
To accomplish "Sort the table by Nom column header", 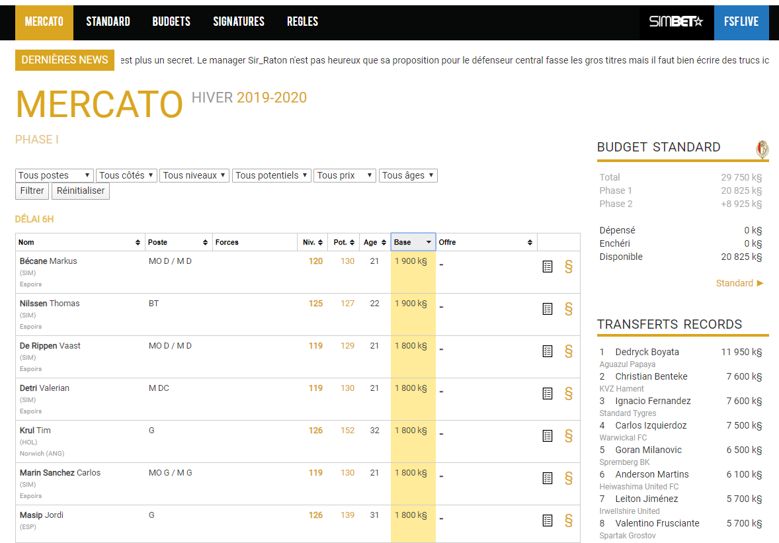I will 79,242.
